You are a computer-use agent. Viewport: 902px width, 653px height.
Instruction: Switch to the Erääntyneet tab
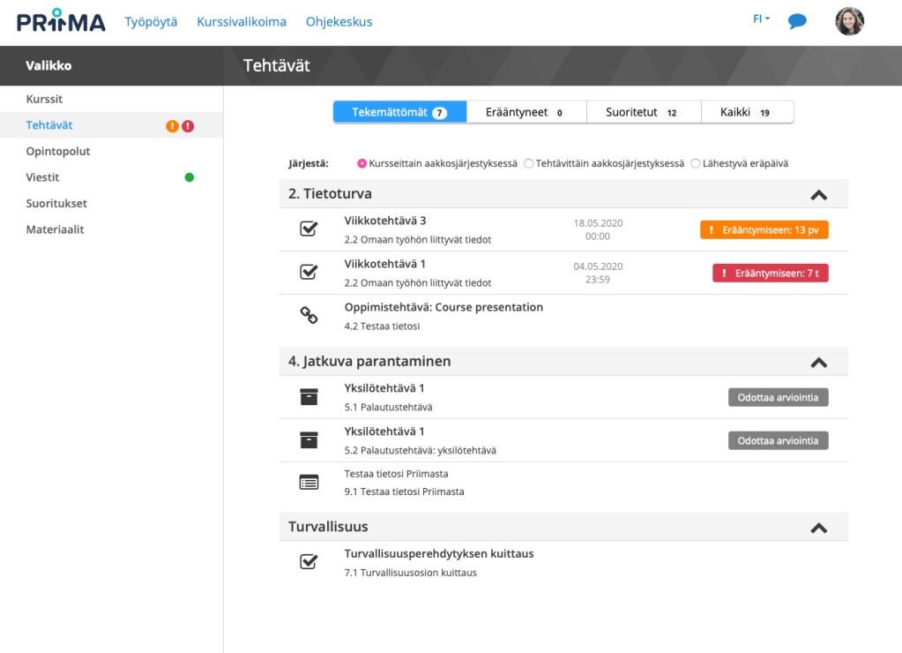(x=524, y=112)
